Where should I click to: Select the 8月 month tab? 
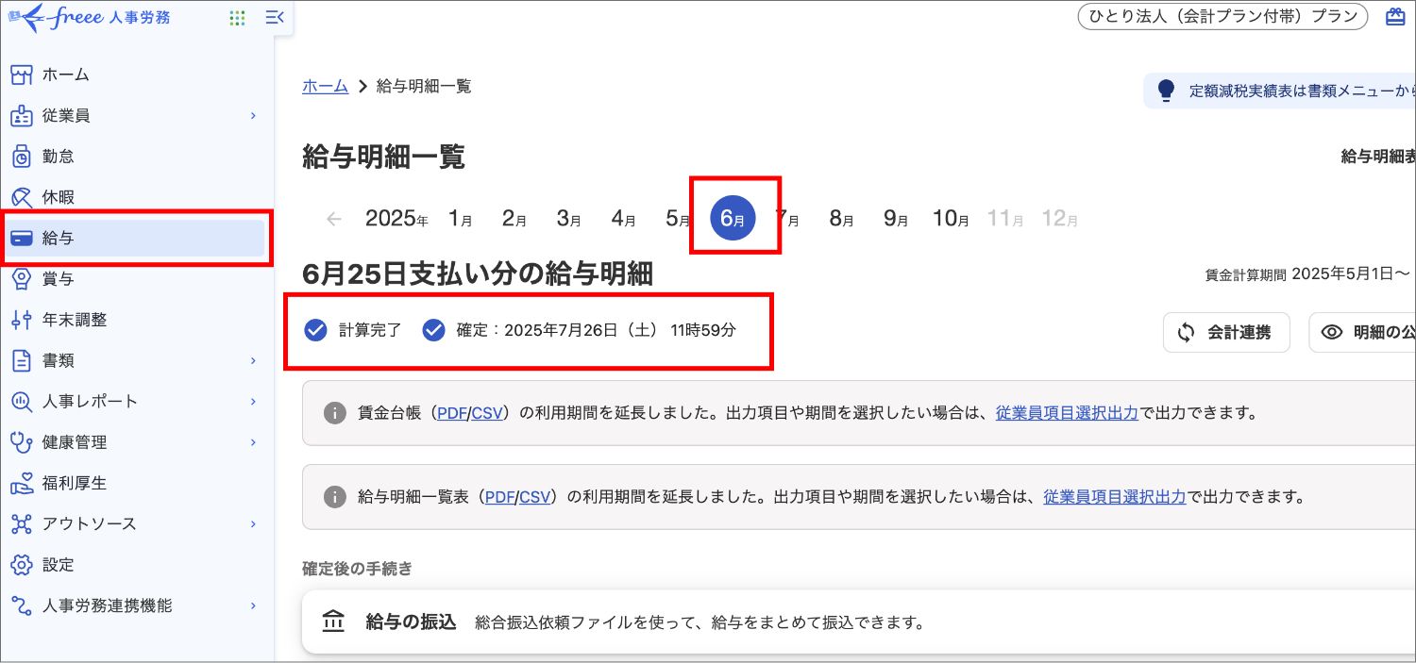tap(841, 219)
